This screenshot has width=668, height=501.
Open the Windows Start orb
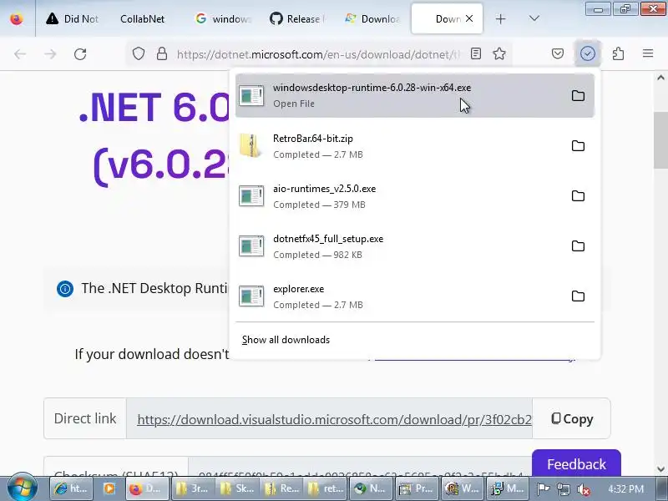(23, 488)
